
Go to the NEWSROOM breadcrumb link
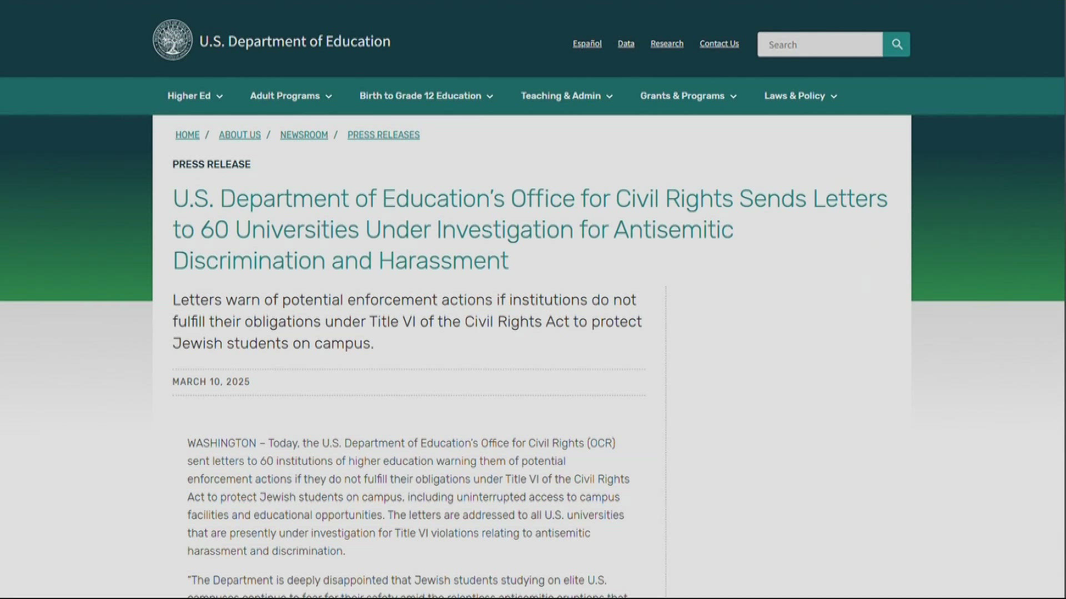click(304, 135)
